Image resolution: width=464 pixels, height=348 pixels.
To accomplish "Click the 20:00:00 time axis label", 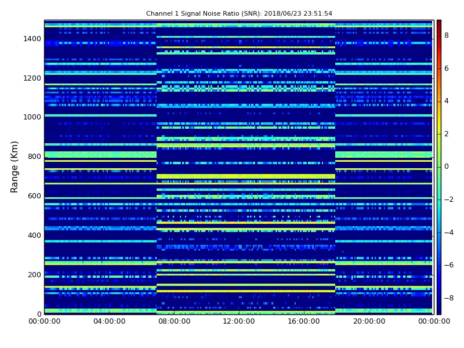I will click(369, 321).
